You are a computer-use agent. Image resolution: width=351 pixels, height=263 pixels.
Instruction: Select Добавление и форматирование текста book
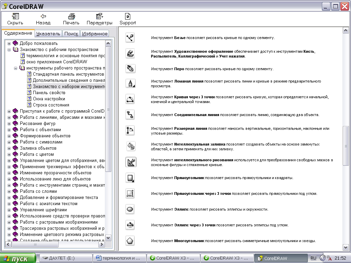59,198
